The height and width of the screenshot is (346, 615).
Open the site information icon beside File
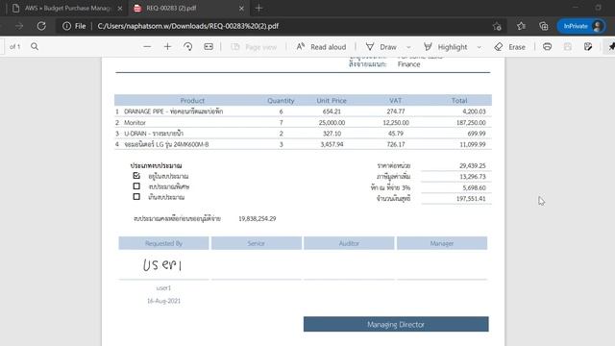tap(66, 26)
